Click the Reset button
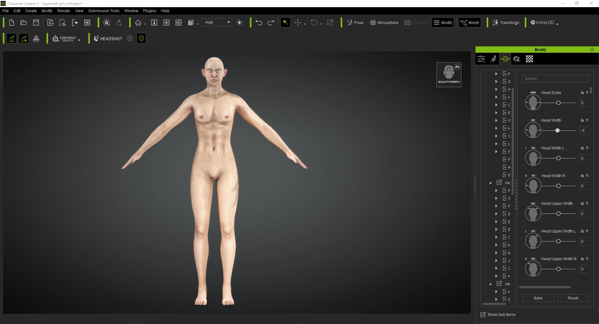The height and width of the screenshot is (324, 599). click(573, 298)
